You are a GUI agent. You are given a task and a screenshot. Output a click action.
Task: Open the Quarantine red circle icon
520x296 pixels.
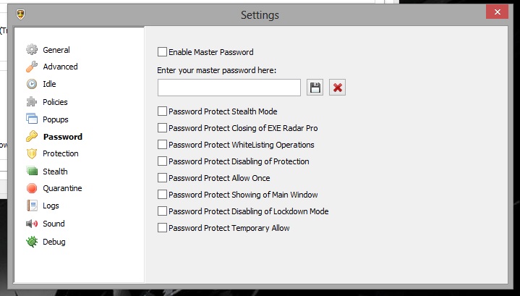32,188
